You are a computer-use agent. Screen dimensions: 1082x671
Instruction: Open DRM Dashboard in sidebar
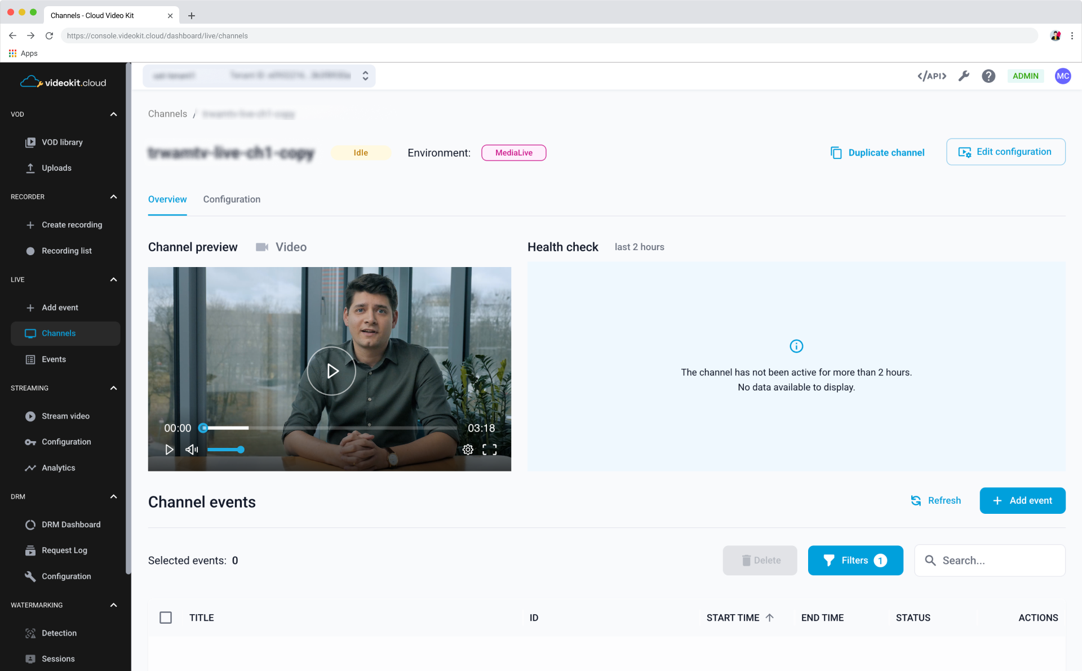click(71, 525)
